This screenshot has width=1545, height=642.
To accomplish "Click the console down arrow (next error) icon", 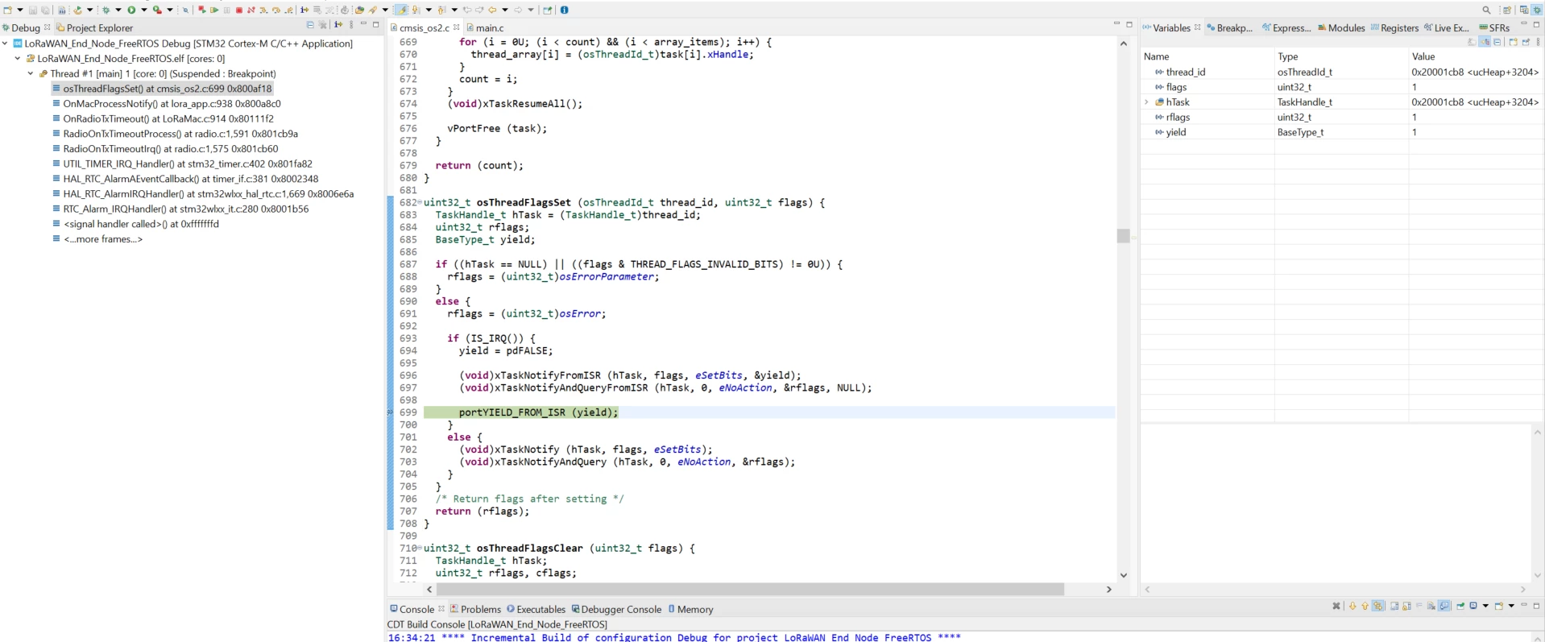I will (x=1352, y=606).
